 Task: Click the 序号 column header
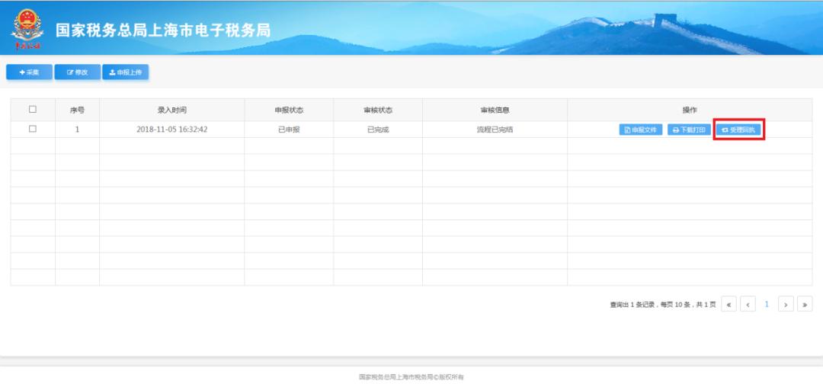(x=77, y=110)
